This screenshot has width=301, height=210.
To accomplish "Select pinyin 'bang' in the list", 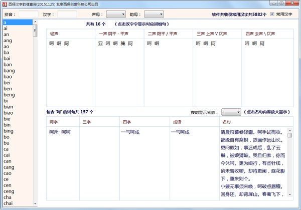I will (18, 71).
